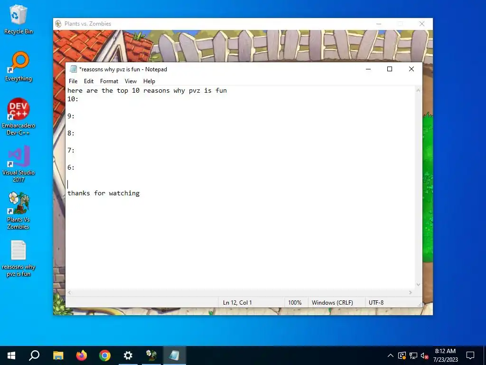Click the 'Windows (CRLF)' status entry
Viewport: 486px width, 365px height.
[332, 303]
